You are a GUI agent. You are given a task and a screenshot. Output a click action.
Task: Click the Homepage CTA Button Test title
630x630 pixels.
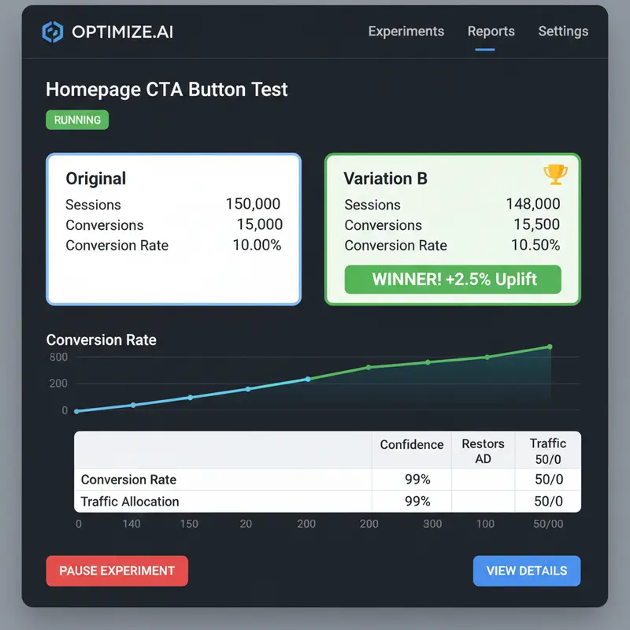[x=167, y=89]
